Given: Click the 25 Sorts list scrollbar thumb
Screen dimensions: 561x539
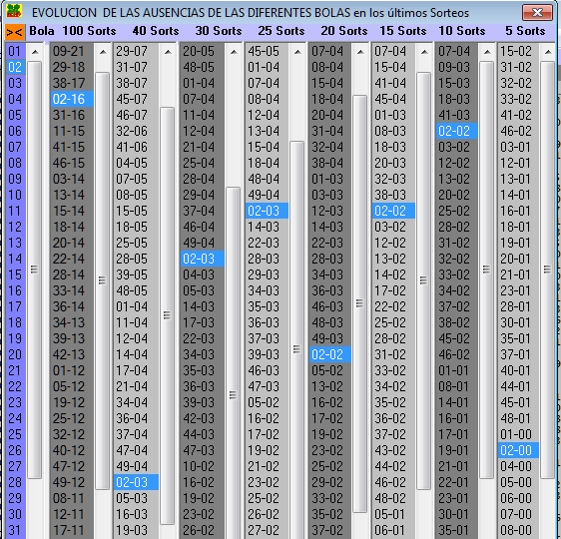Looking at the screenshot, I should [297, 339].
